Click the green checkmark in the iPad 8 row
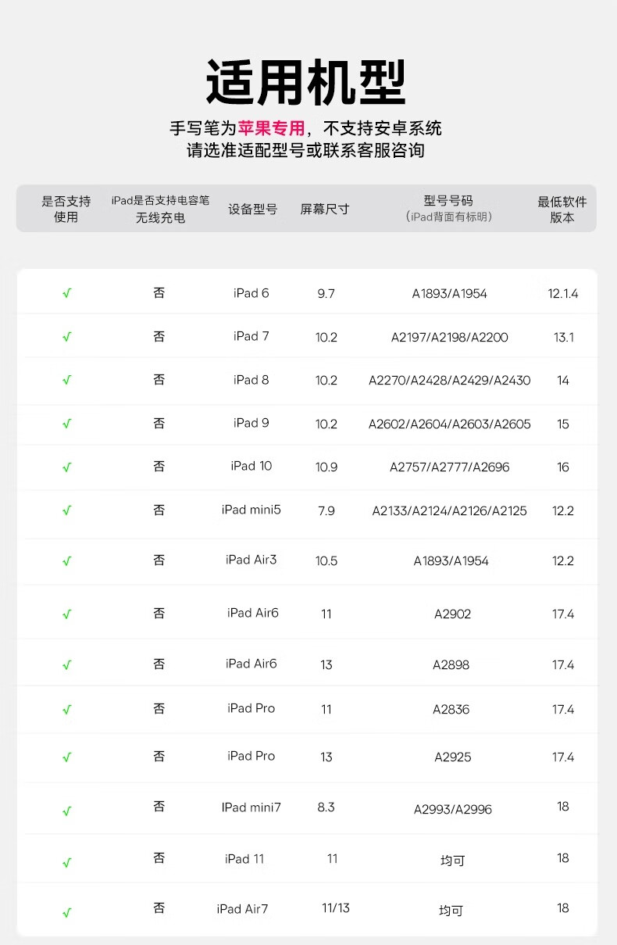 [66, 380]
